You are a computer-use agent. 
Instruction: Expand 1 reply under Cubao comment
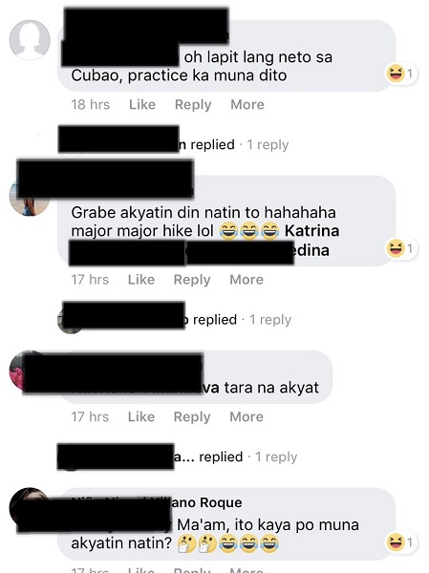[268, 145]
